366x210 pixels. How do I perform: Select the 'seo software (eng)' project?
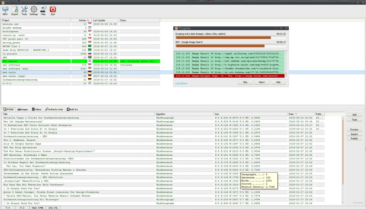pos(81,69)
